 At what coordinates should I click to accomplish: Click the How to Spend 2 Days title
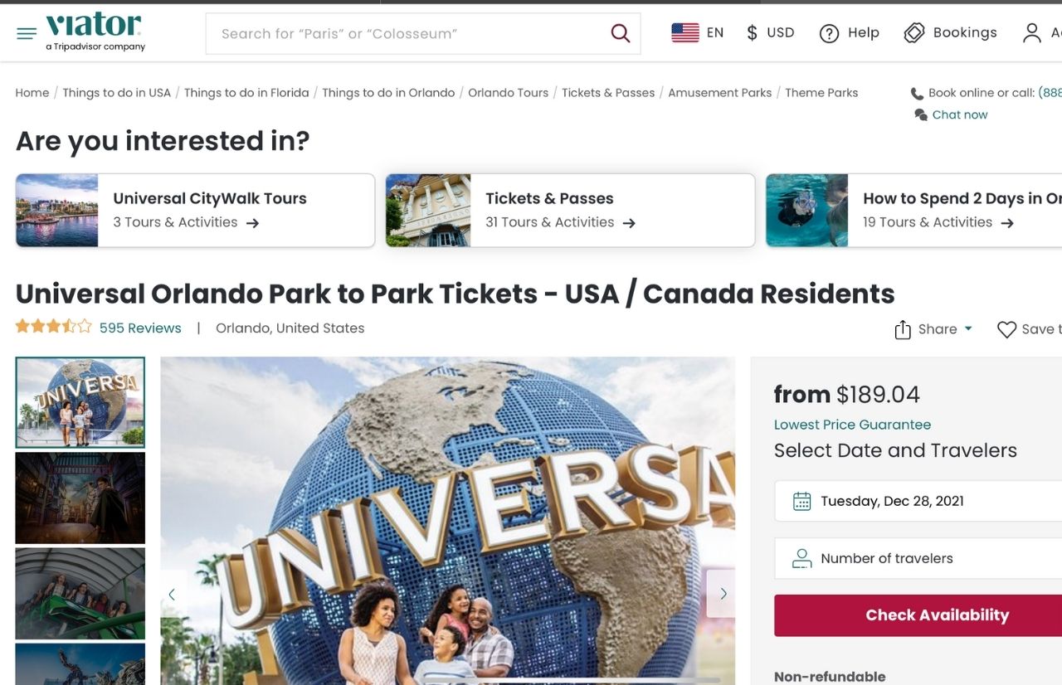pyautogui.click(x=962, y=198)
